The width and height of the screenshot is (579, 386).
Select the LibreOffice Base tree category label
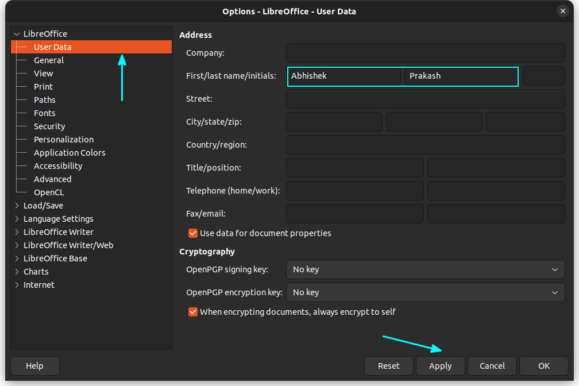click(55, 258)
